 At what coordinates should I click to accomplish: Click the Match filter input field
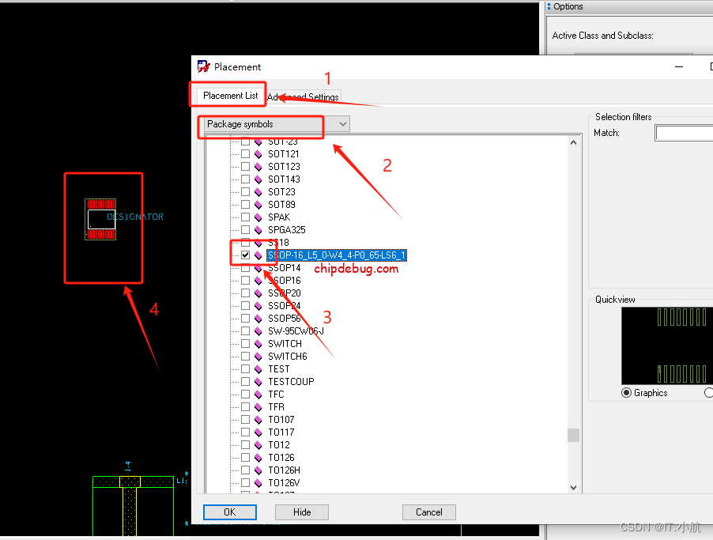[684, 134]
